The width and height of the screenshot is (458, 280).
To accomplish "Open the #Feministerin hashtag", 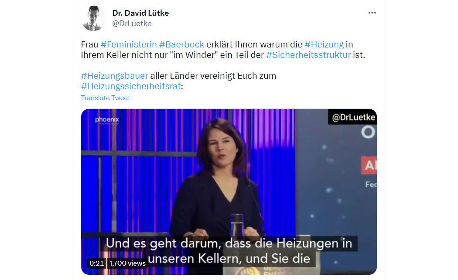I will coord(129,44).
